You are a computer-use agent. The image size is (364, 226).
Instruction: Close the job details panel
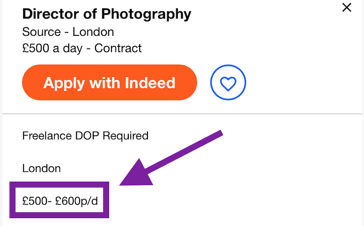pos(347,7)
